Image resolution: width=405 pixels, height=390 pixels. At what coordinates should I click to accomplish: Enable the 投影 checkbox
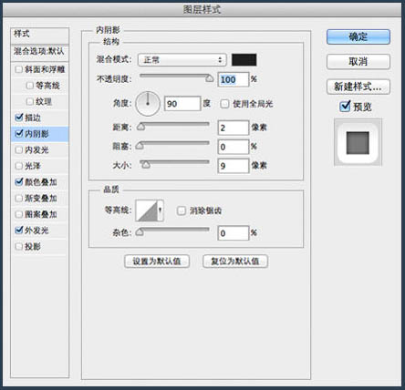click(x=18, y=246)
